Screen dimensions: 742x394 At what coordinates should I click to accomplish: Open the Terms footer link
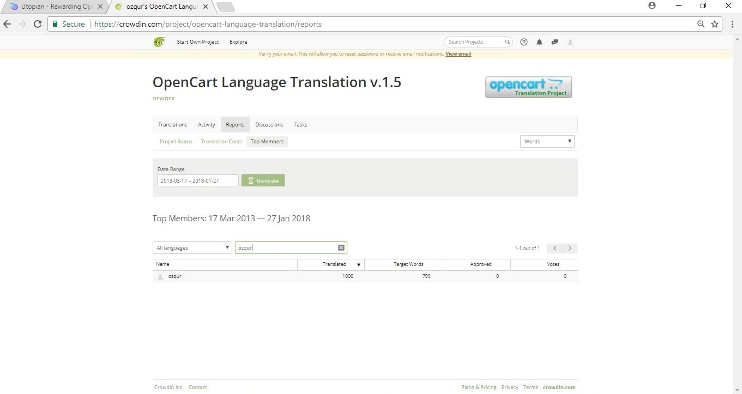530,387
